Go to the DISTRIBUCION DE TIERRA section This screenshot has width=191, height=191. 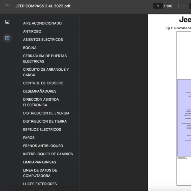(x=45, y=121)
